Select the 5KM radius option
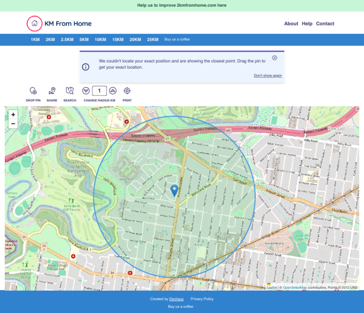Viewport: 364px width, 313px height. click(x=84, y=40)
